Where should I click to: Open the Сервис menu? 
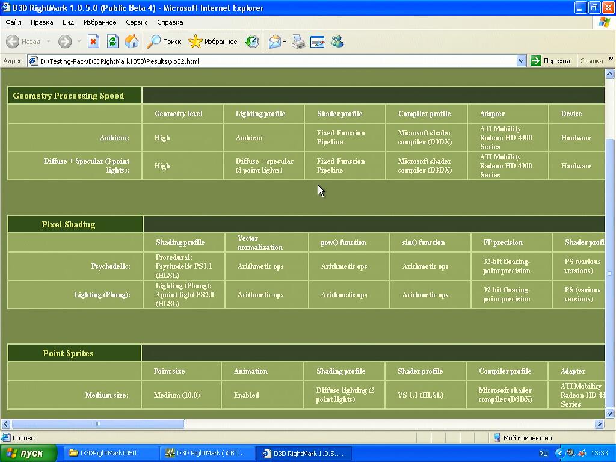[137, 22]
